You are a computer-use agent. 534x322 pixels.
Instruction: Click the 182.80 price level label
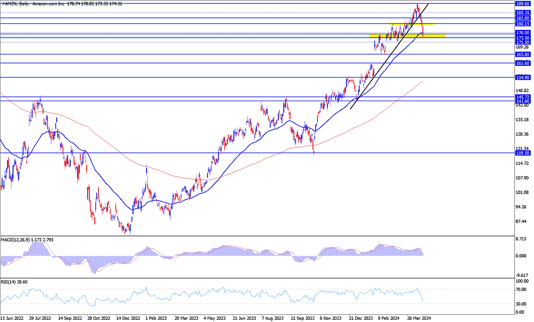point(523,18)
